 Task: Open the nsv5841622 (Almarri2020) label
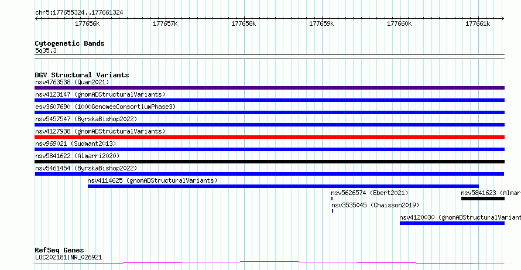(x=77, y=156)
